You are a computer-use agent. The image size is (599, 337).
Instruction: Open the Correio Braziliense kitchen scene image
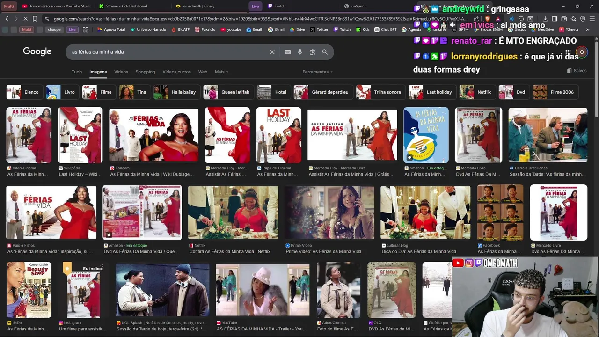coord(548,135)
